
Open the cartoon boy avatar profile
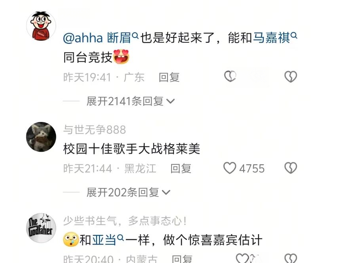click(x=41, y=26)
